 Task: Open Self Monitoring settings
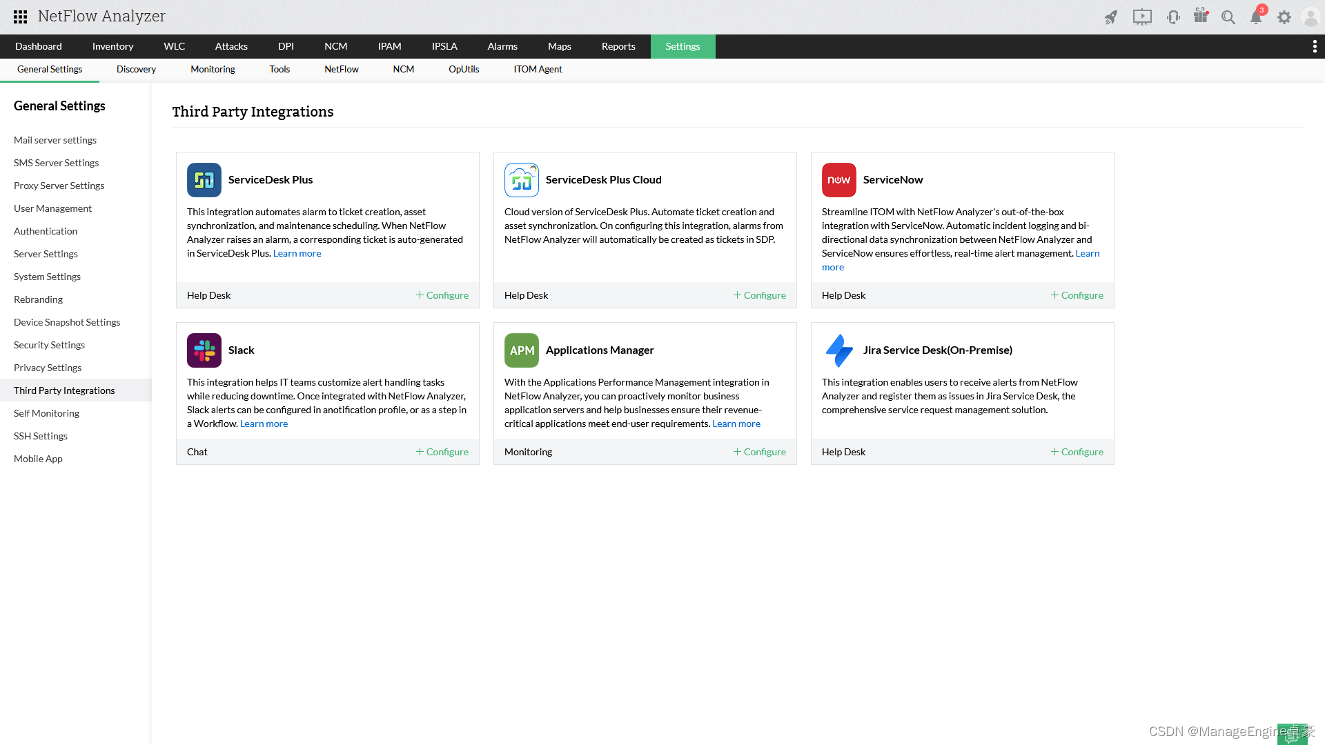point(46,413)
